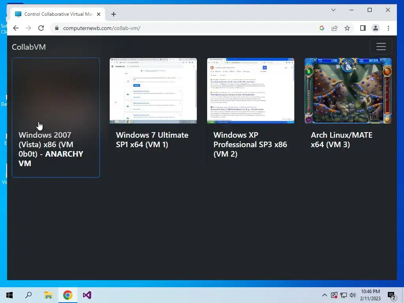Click the address bar URL computernewb.com/collab-vm/

click(101, 28)
